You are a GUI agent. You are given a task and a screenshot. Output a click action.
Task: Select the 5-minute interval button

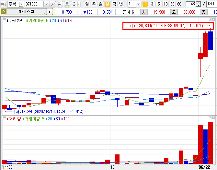tap(159, 4)
